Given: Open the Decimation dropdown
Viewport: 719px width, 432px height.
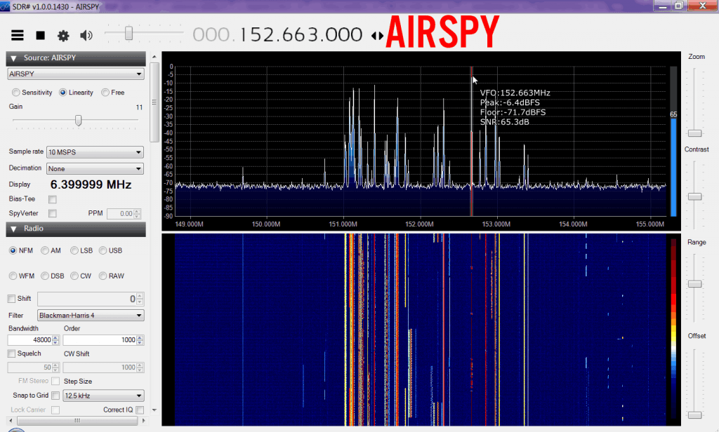Looking at the screenshot, I should pyautogui.click(x=95, y=169).
